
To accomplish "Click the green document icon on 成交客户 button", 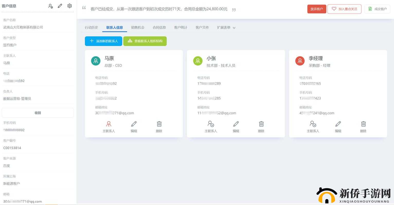I will (370, 8).
